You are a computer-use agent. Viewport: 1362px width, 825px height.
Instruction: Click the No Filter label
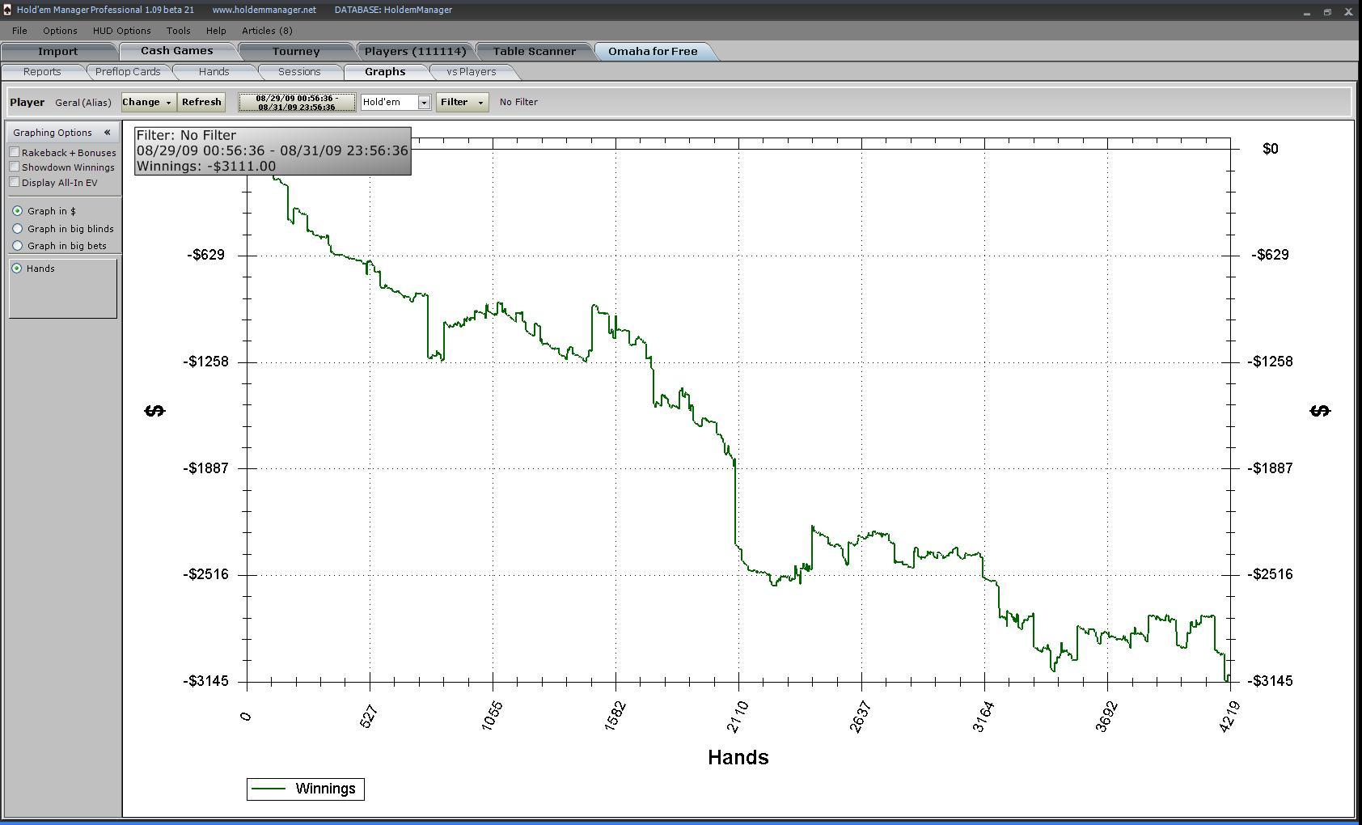pyautogui.click(x=518, y=102)
